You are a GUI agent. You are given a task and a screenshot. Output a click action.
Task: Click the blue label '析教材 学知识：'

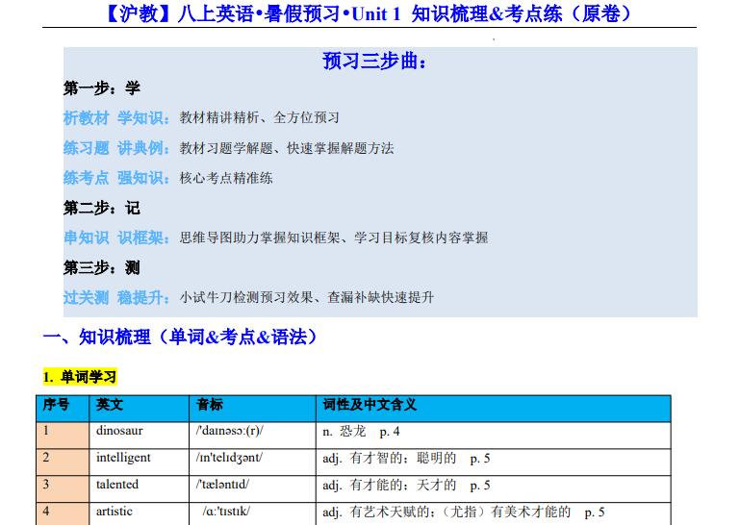(116, 118)
